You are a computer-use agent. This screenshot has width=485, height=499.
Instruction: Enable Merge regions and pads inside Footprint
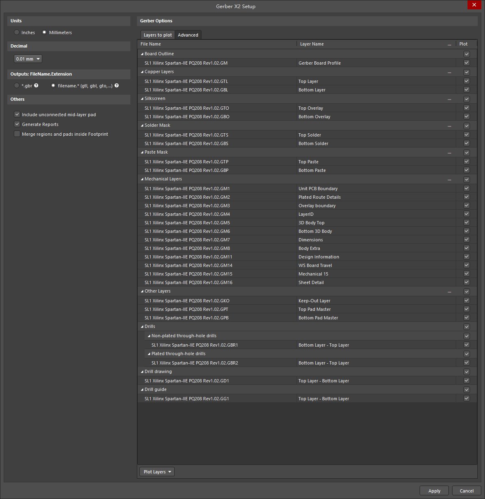17,134
